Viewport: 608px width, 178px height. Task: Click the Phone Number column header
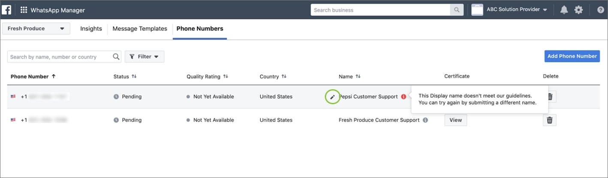30,76
